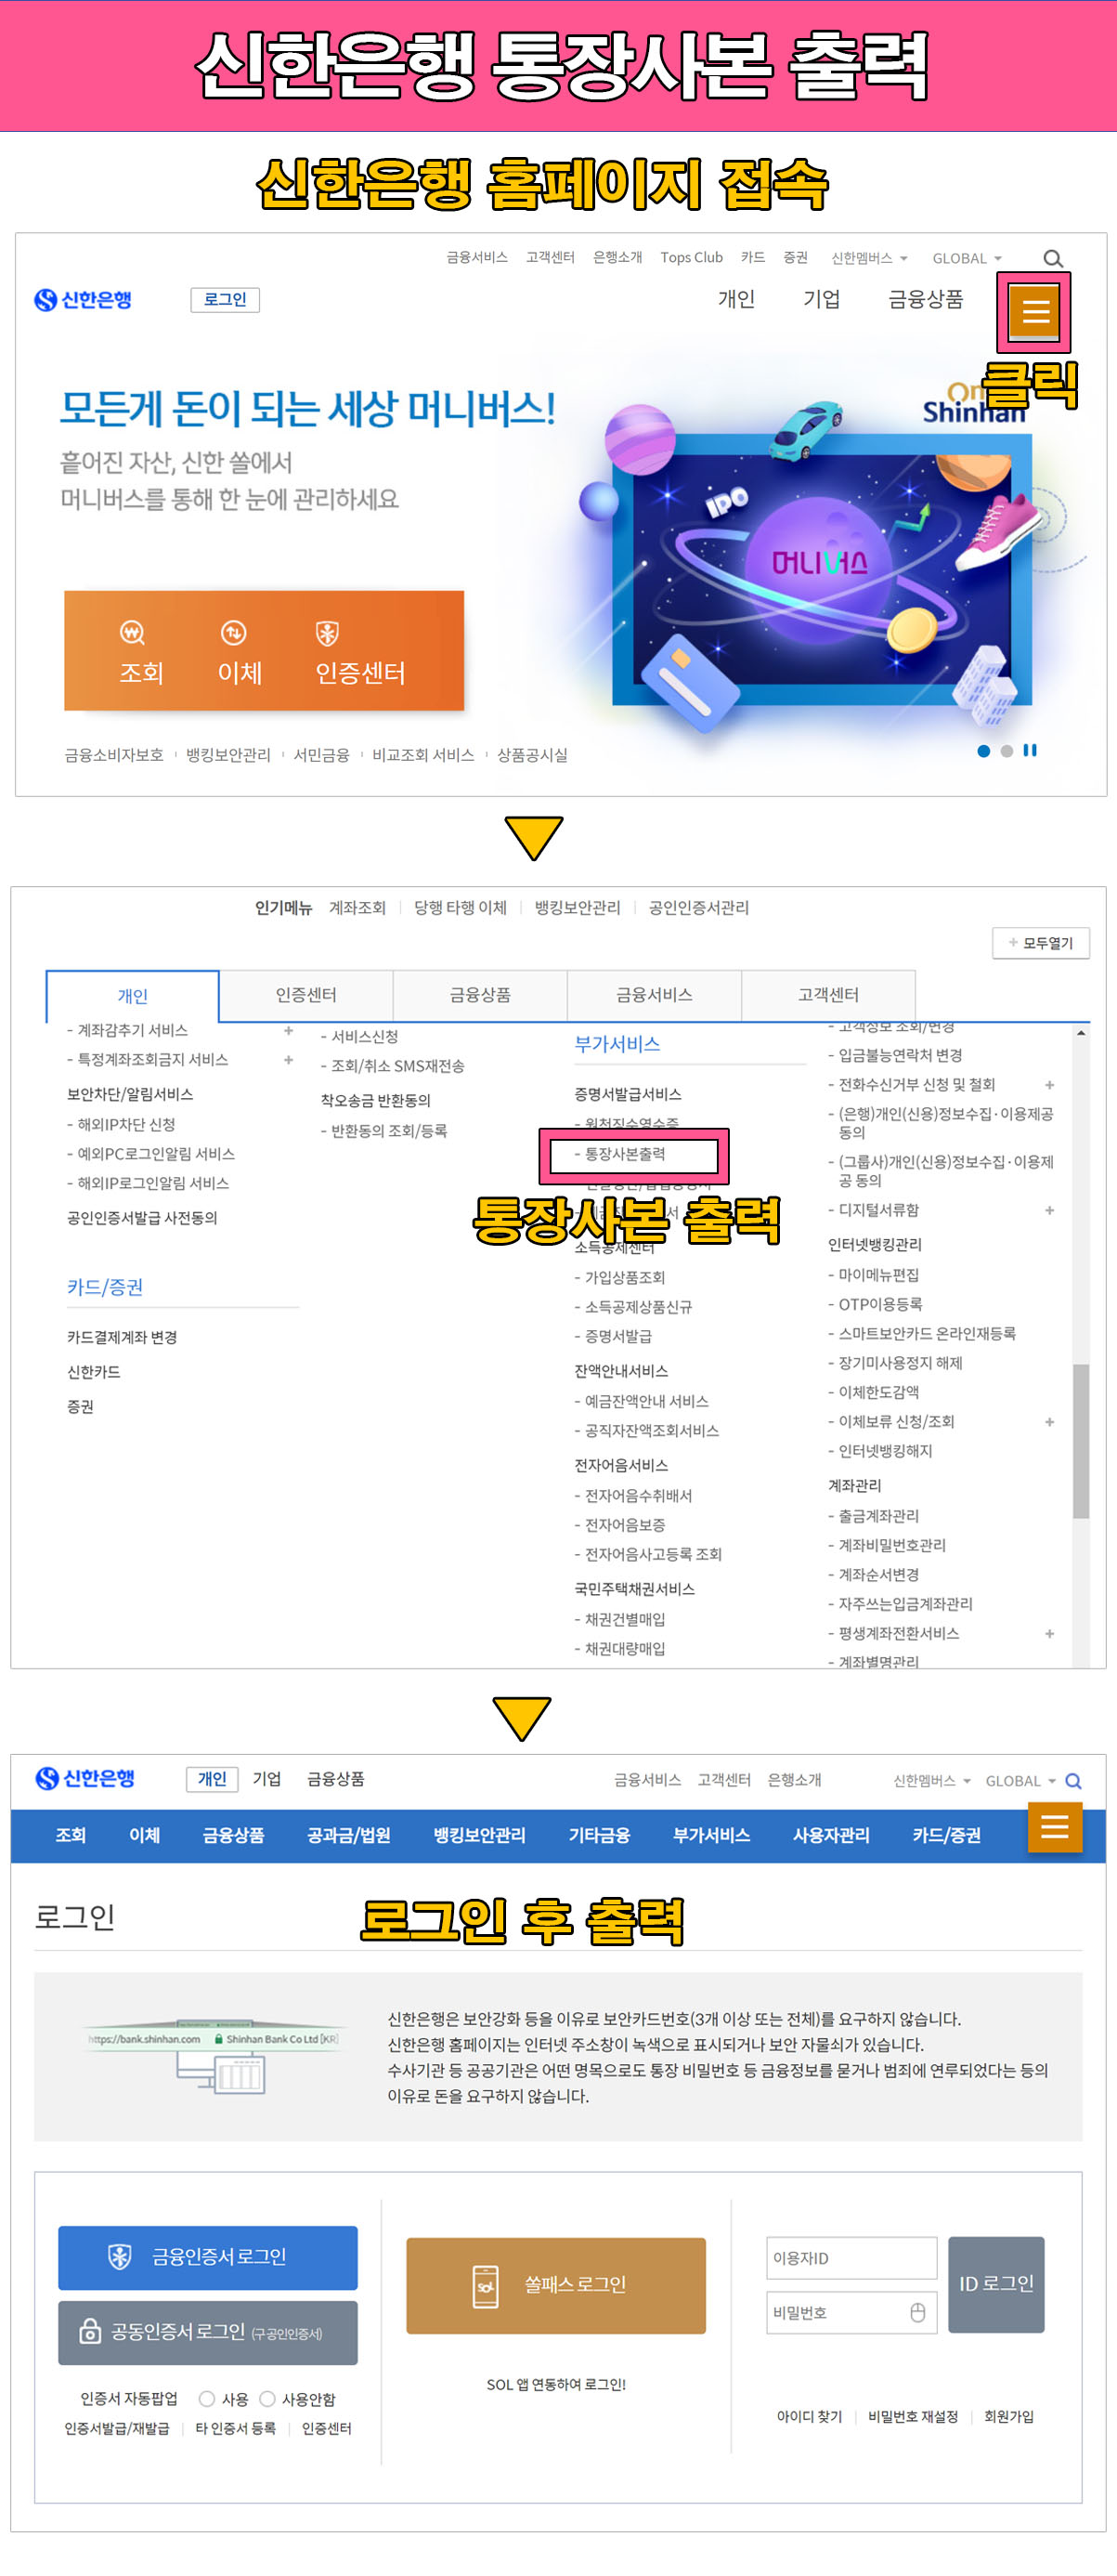
Task: Click the 아이디 찾기 link
Action: click(x=810, y=2416)
